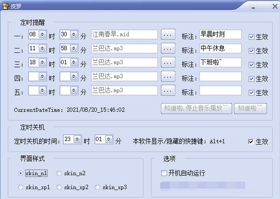Click the 界面样式 group label
Screen dimensions: 280x199
tap(33, 158)
